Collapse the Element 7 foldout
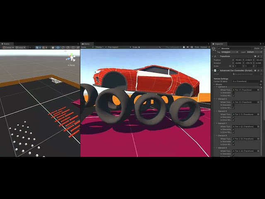 [217, 124]
